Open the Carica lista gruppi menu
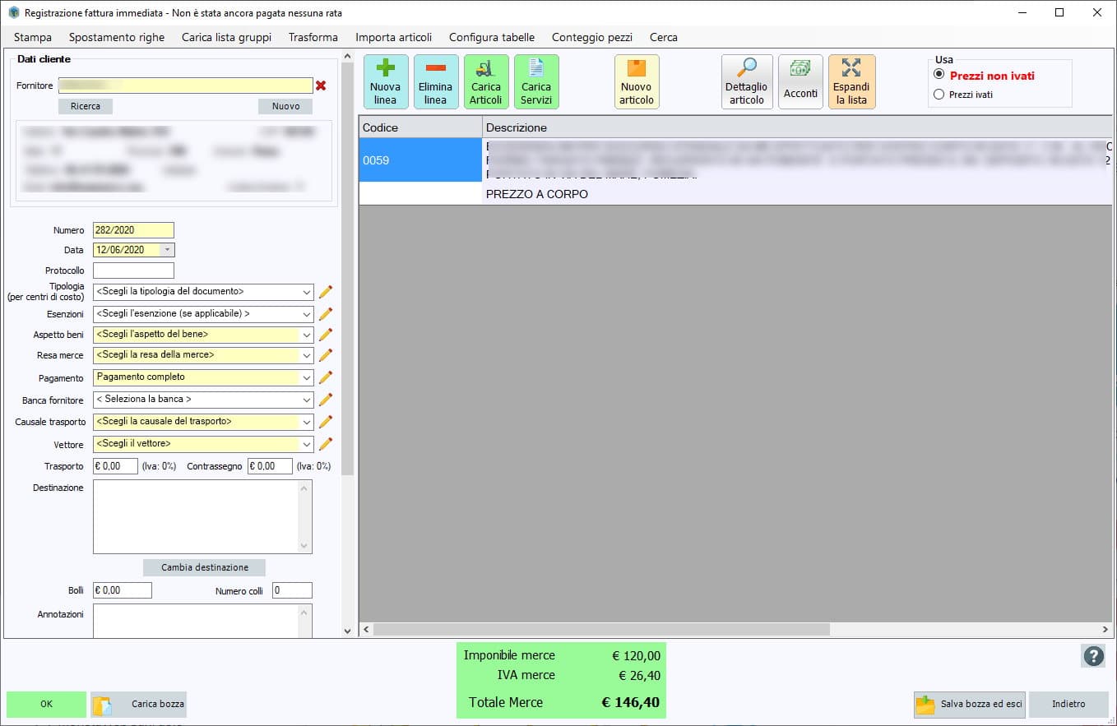The height and width of the screenshot is (726, 1117). click(226, 37)
